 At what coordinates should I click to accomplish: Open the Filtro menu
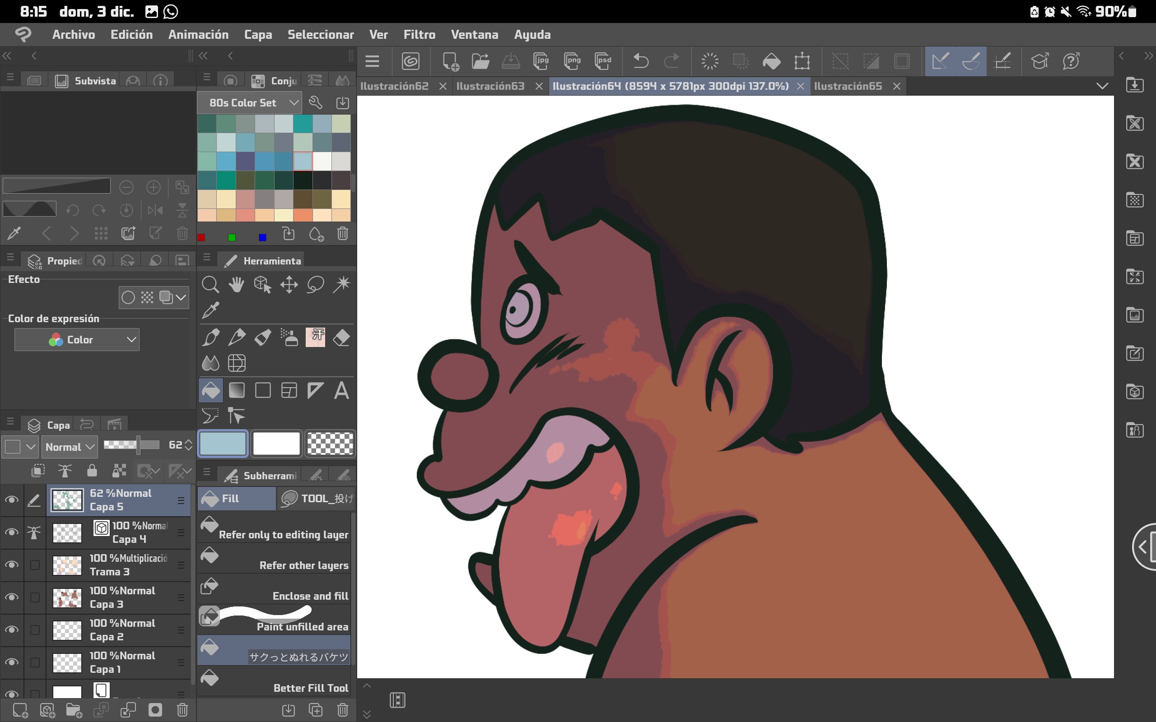[419, 34]
